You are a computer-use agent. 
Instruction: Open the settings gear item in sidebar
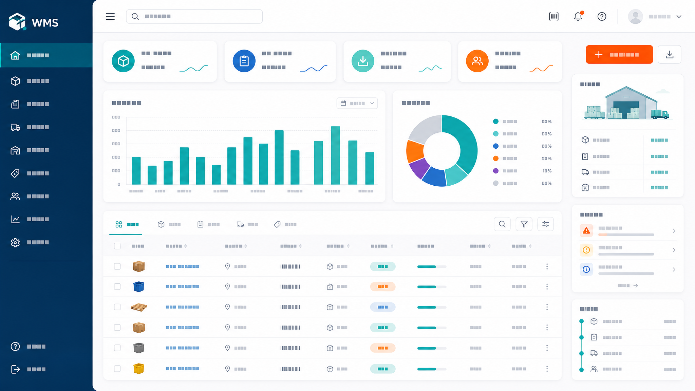(x=46, y=242)
